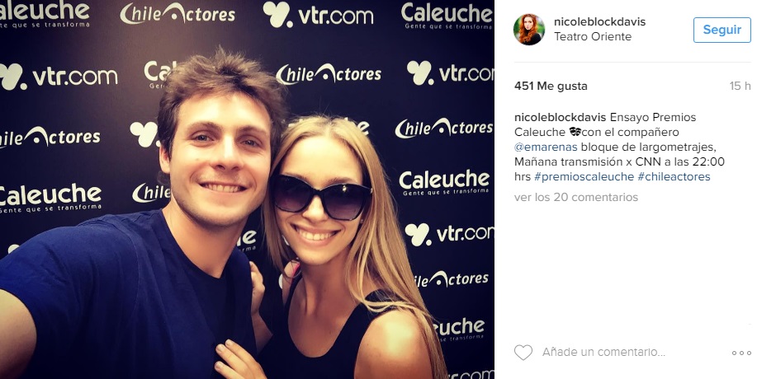
Task: Open the @emarenas mention
Action: tap(546, 147)
